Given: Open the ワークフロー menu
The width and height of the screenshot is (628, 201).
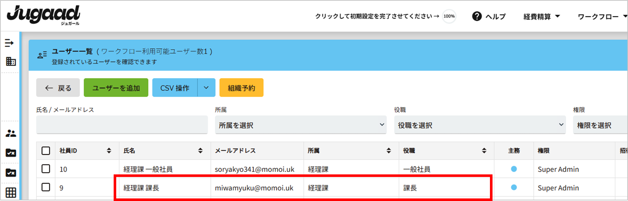Looking at the screenshot, I should (602, 17).
